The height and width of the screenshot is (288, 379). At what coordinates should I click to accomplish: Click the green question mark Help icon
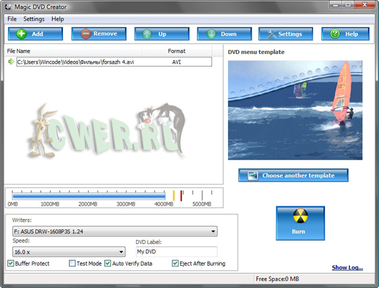tap(335, 34)
